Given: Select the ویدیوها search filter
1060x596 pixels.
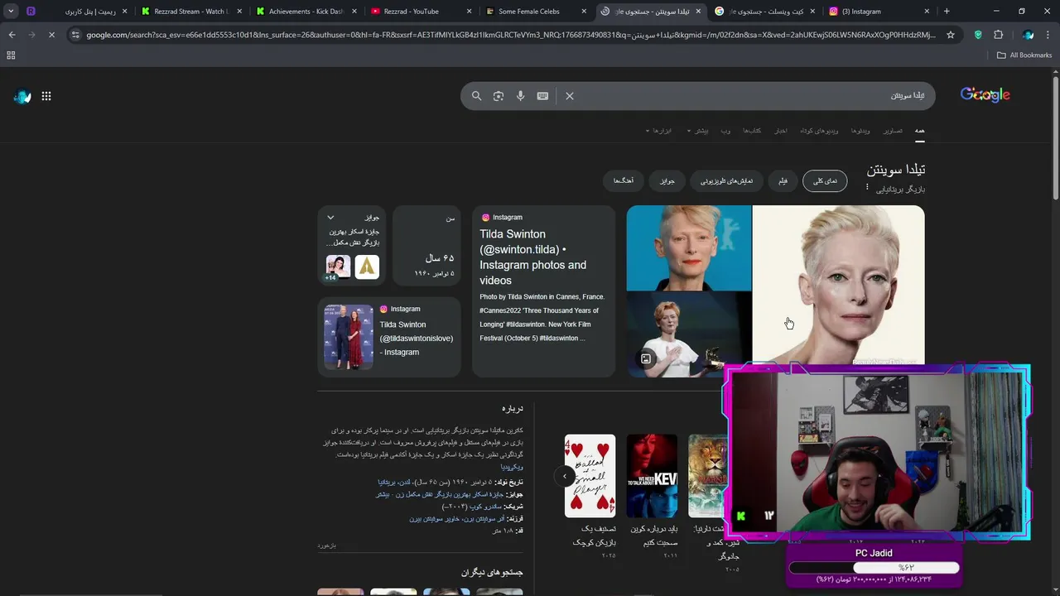Looking at the screenshot, I should [860, 131].
